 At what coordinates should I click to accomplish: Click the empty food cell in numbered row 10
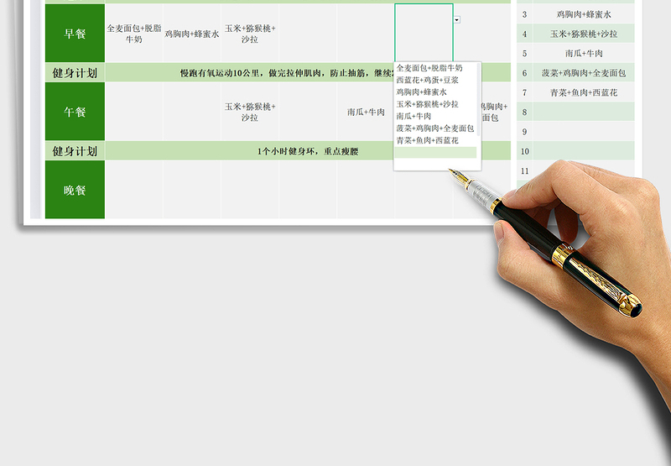(584, 151)
